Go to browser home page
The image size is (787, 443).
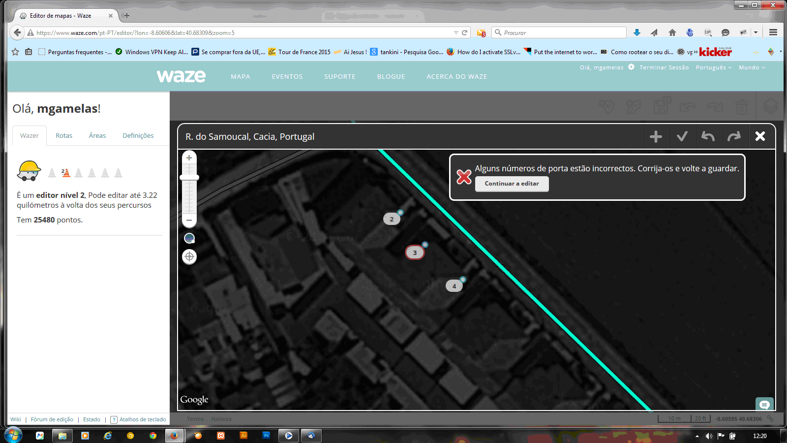click(x=672, y=32)
